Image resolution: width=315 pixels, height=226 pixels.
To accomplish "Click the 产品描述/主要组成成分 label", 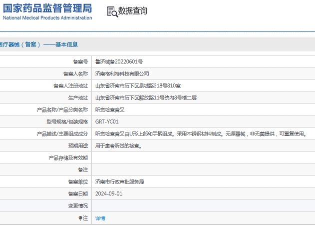I will click(x=62, y=134).
